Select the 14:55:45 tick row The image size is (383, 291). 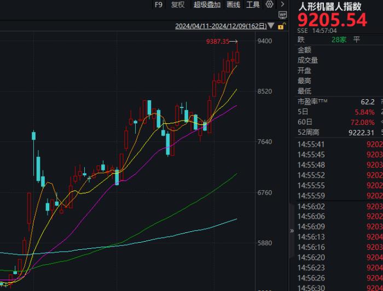click(x=339, y=155)
